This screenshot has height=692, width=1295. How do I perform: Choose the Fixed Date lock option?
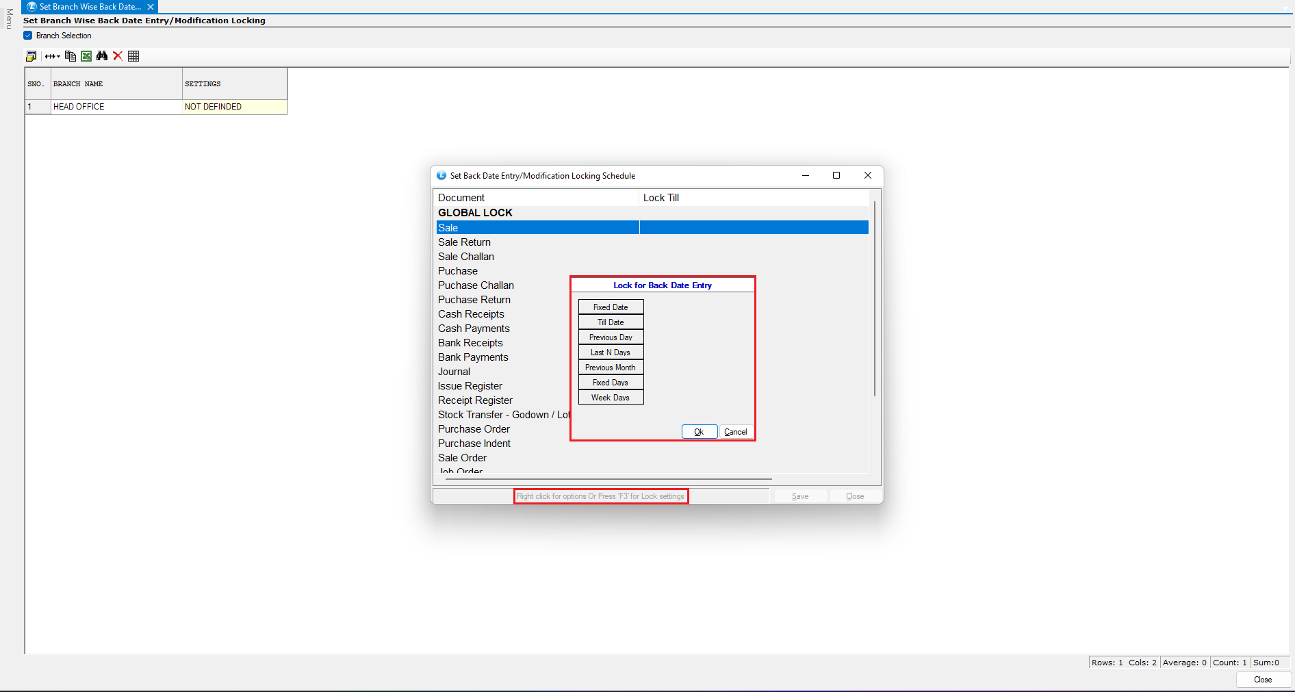pos(611,307)
